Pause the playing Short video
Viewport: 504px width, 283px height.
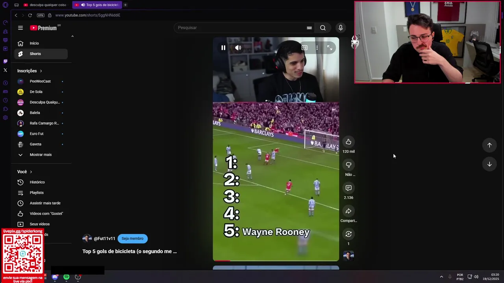click(223, 48)
